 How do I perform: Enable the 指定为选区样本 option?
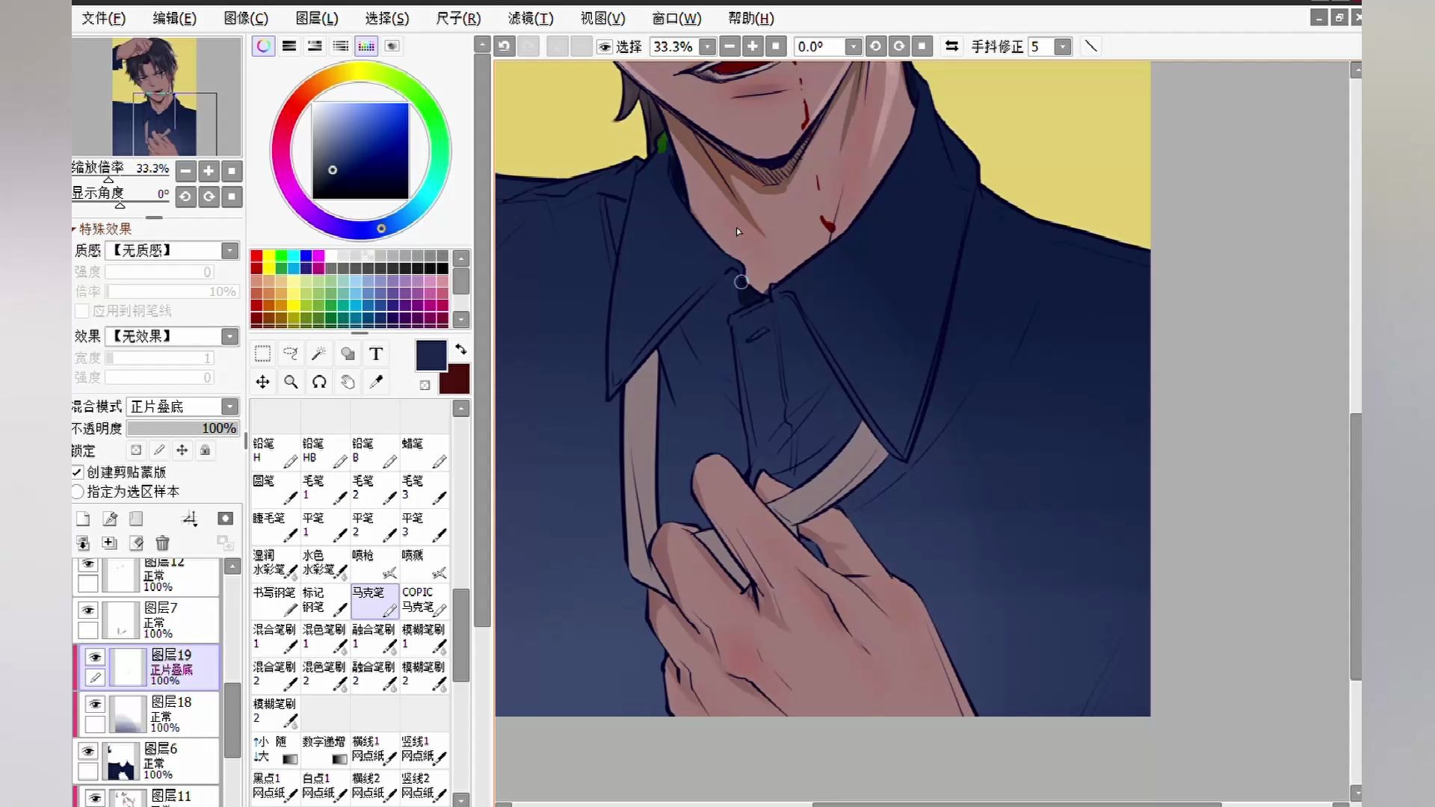(78, 492)
